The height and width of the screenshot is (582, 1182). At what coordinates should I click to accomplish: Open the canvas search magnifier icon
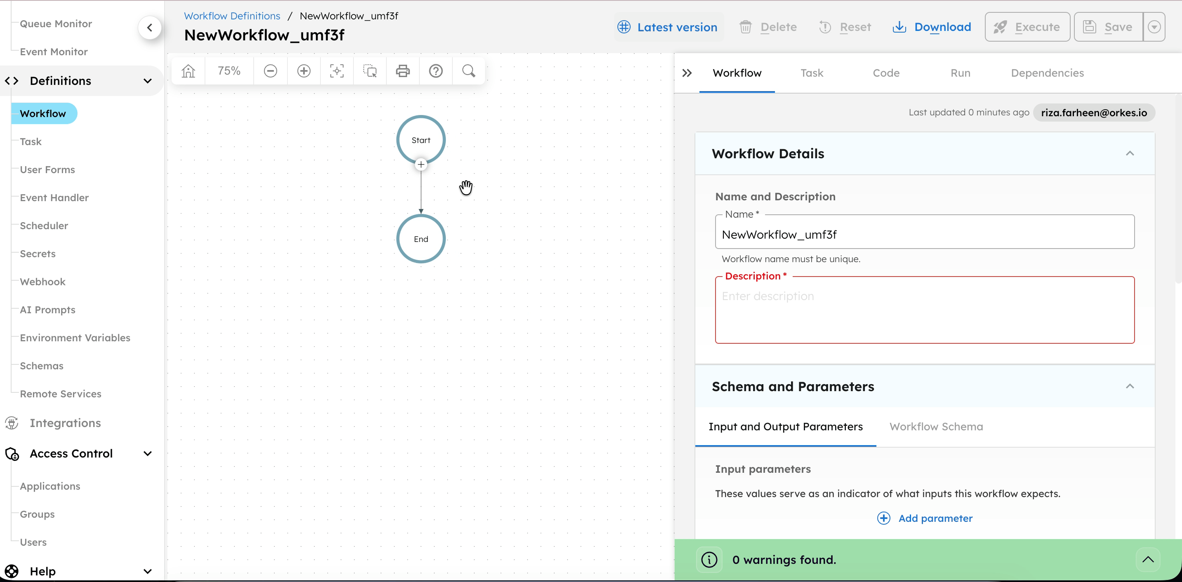(x=469, y=71)
